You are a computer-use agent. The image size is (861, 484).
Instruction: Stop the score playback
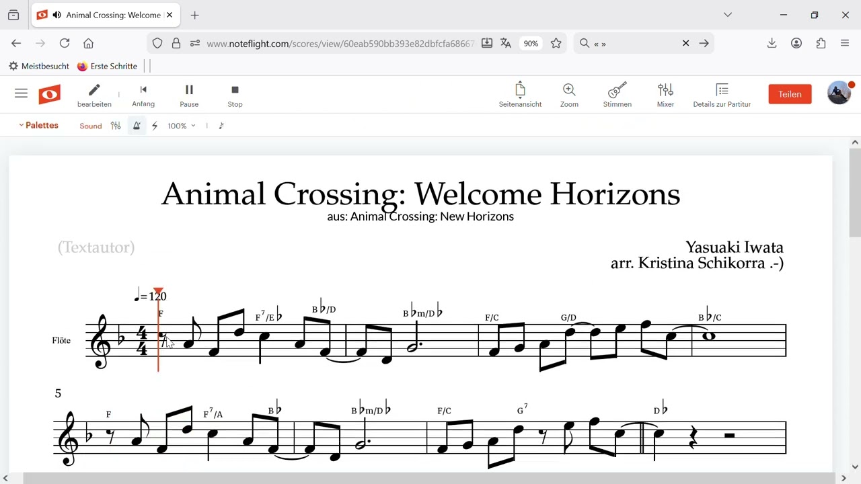235,95
